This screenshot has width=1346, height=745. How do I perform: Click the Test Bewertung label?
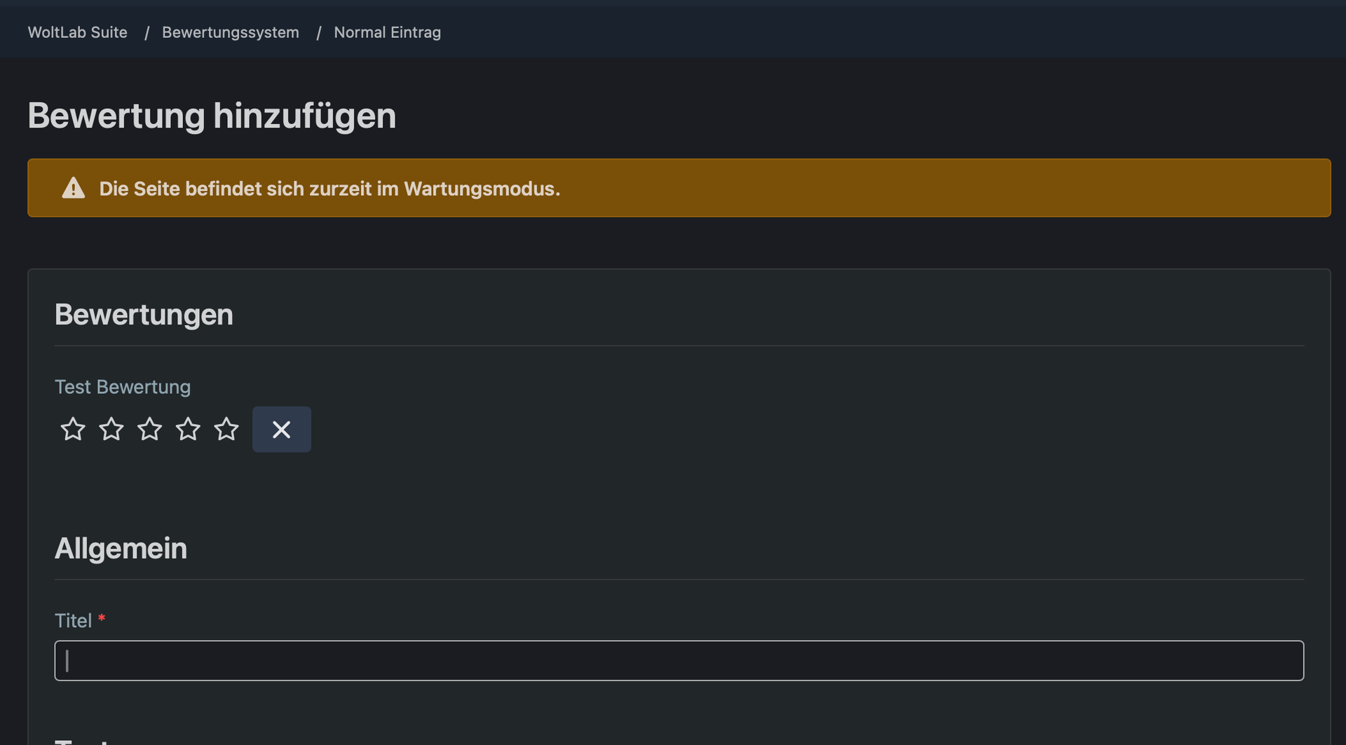[123, 387]
